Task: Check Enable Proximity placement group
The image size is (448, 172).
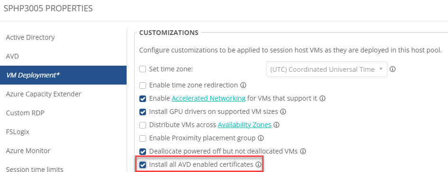Action: [x=143, y=138]
